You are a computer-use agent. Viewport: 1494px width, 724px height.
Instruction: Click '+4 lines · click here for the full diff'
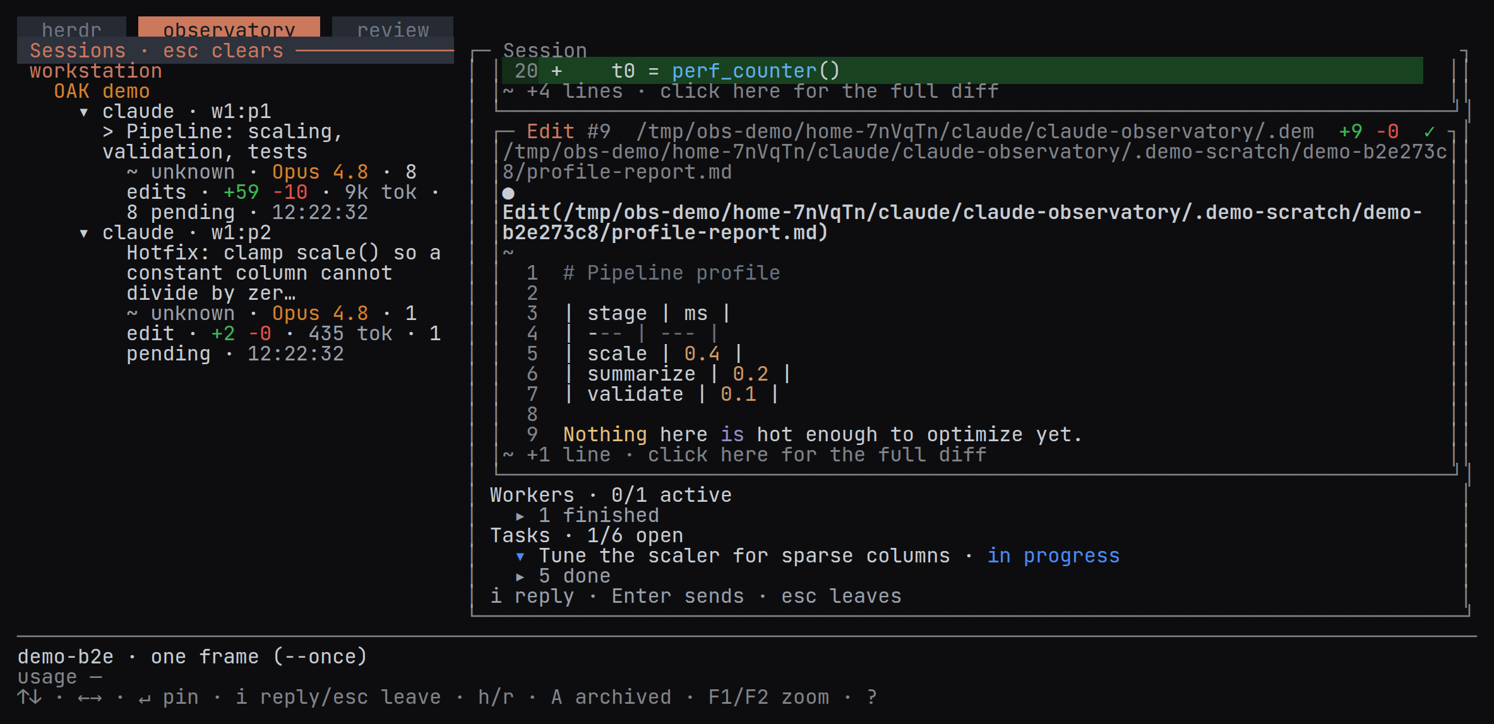(x=763, y=92)
